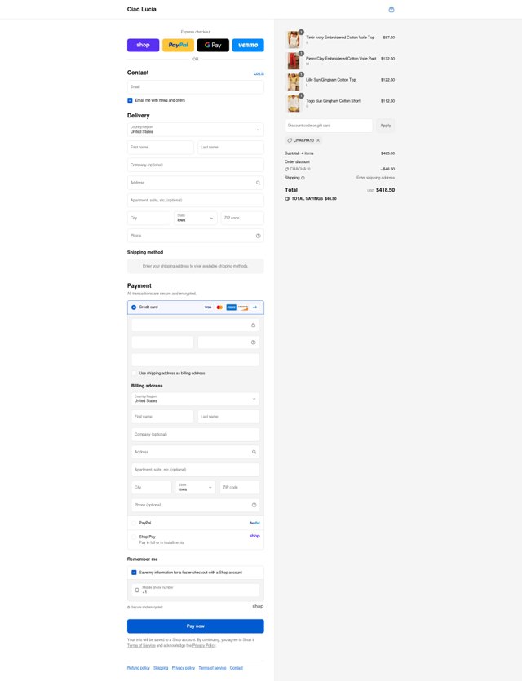
Task: Focus the delivery Company (optional) field
Action: (x=196, y=165)
